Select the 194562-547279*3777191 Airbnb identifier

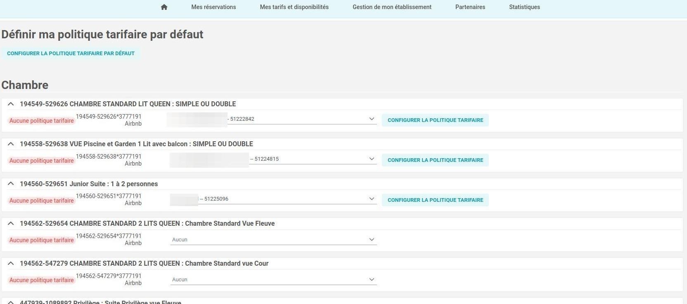pyautogui.click(x=109, y=279)
